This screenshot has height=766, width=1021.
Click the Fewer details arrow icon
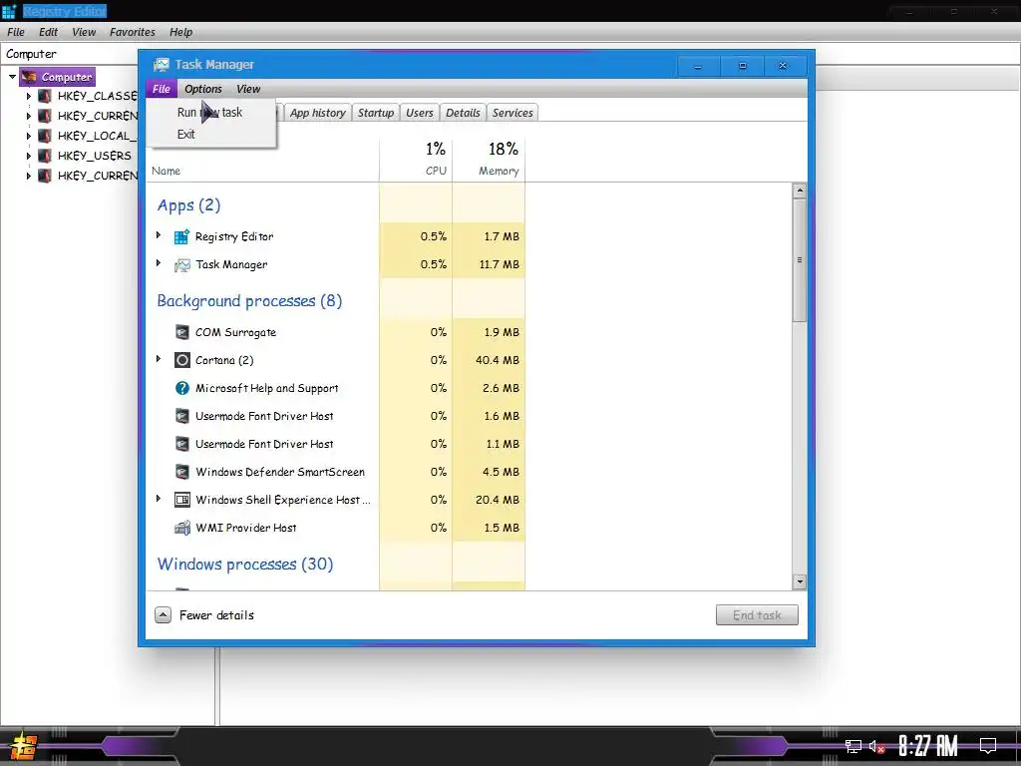click(163, 614)
